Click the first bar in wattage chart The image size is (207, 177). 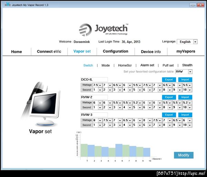pos(84,150)
